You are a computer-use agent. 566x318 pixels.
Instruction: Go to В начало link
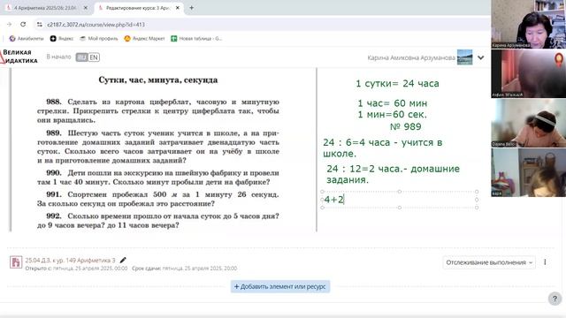click(x=58, y=57)
